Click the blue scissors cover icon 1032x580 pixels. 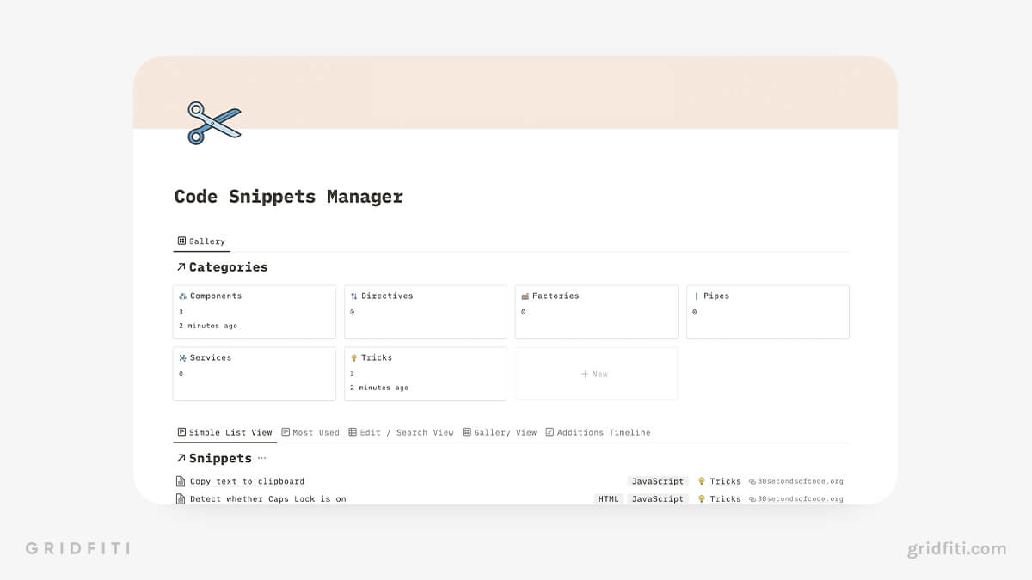click(x=213, y=121)
